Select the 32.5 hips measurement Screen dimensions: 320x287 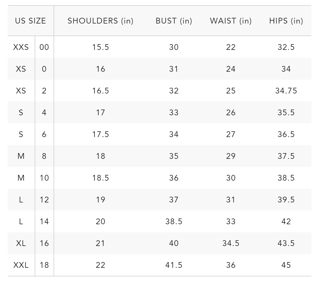tap(286, 47)
